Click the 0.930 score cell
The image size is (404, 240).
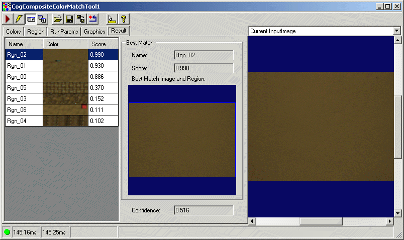(103, 66)
